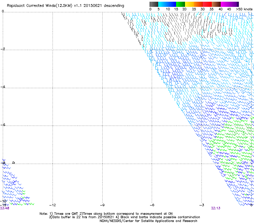Click the legend scale value 35

click(211, 9)
